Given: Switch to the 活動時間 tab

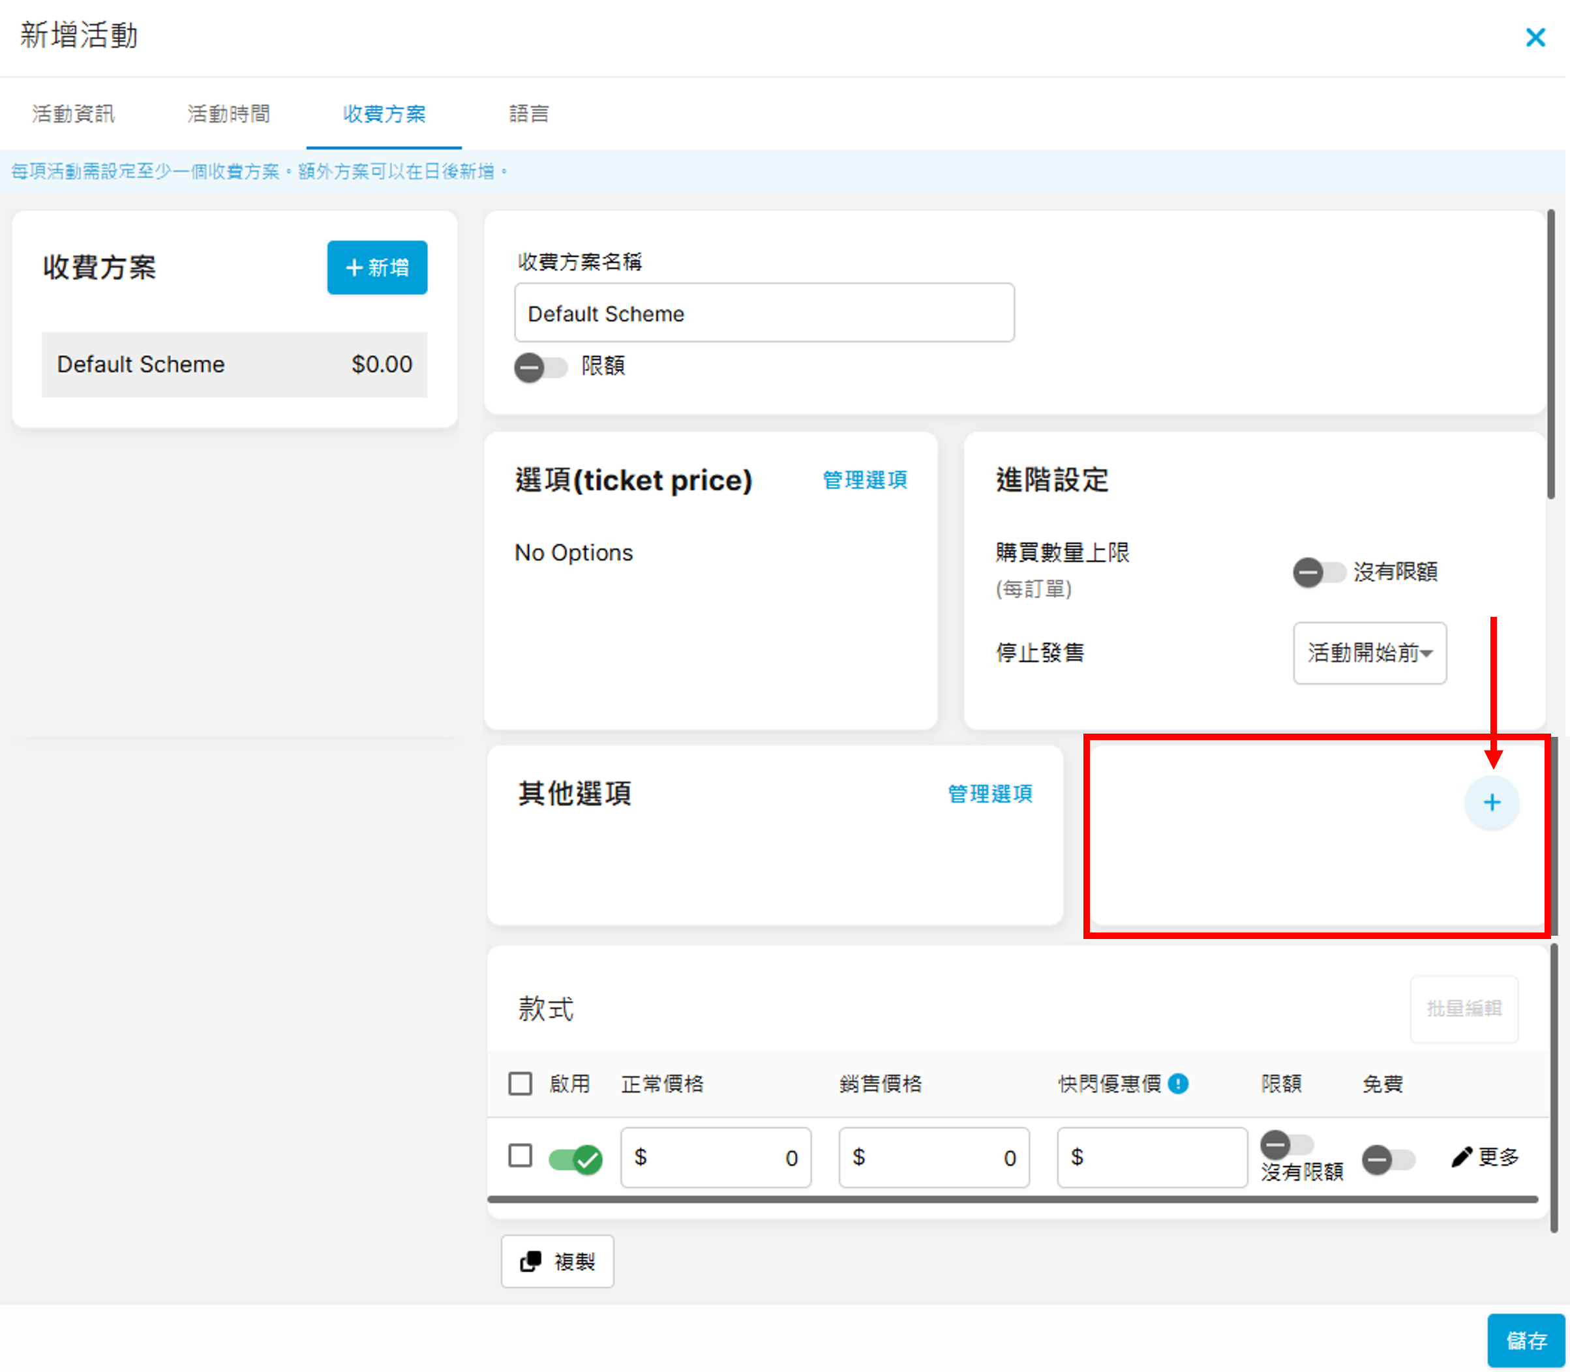Looking at the screenshot, I should pos(228,114).
